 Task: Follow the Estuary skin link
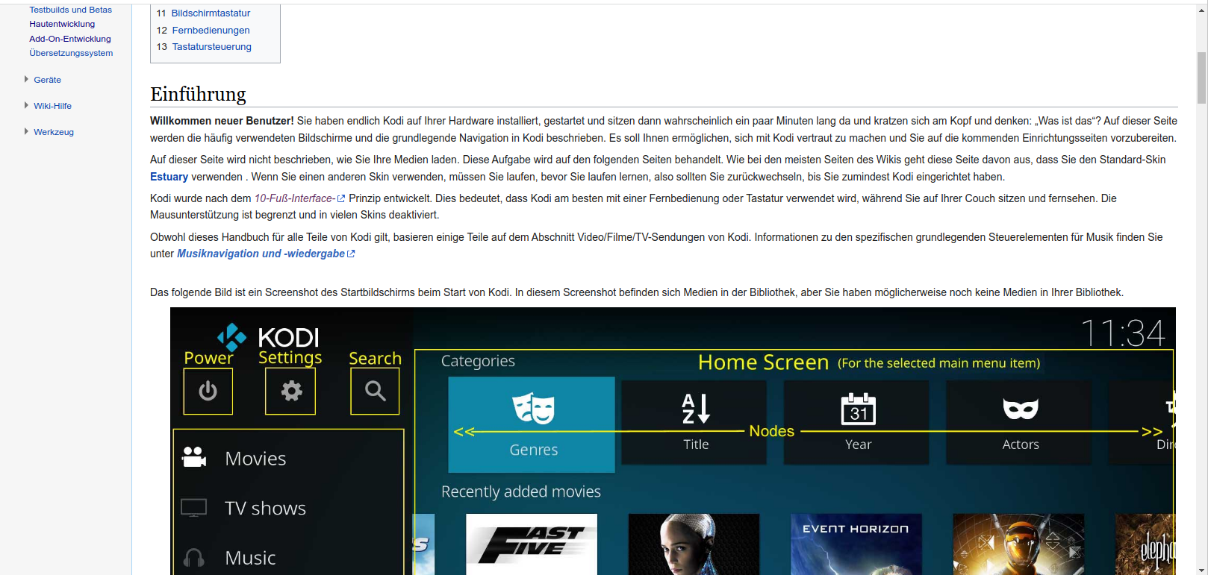169,177
